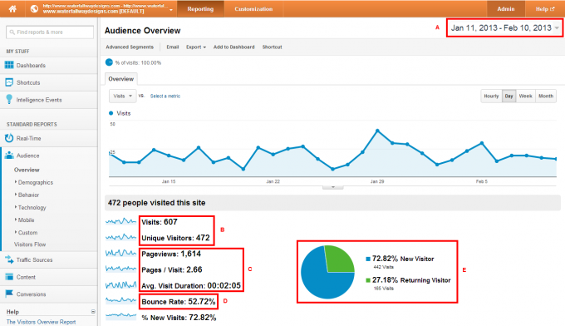Open the Export dropdown menu
565x326 pixels.
coord(196,47)
